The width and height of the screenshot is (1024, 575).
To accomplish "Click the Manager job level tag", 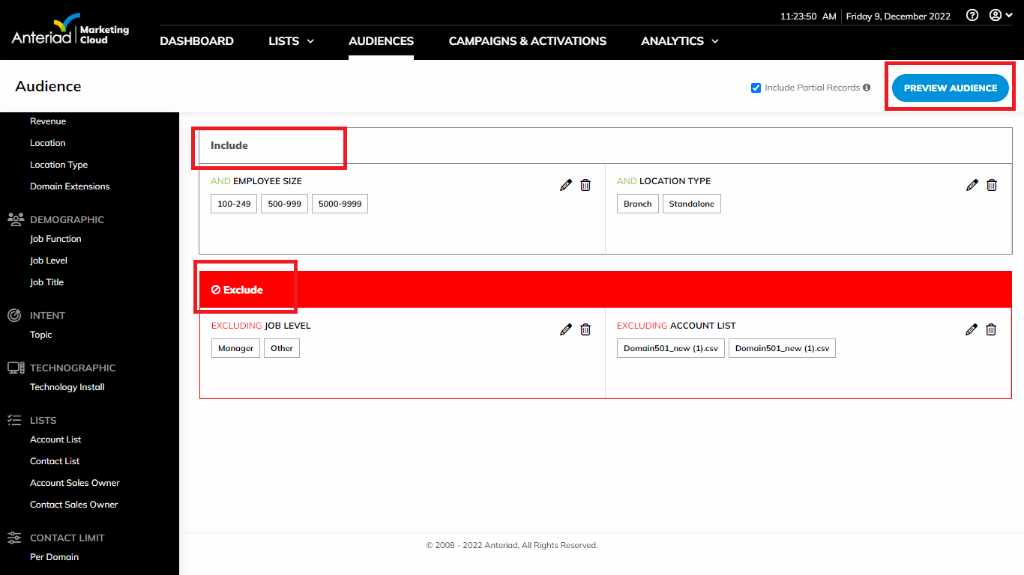I will [235, 348].
